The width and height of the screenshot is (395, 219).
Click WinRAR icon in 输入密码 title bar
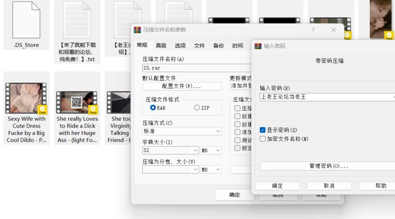coord(257,46)
